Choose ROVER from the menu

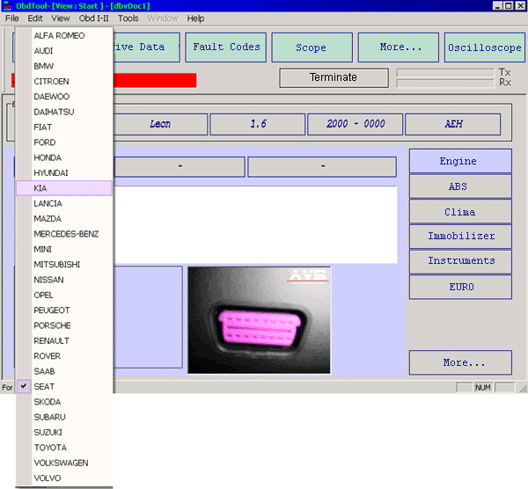tap(64, 356)
